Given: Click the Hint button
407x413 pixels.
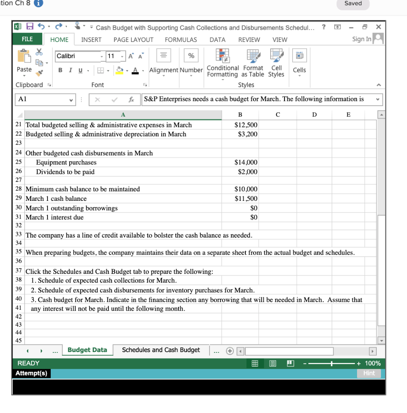Looking at the screenshot, I should (x=368, y=373).
